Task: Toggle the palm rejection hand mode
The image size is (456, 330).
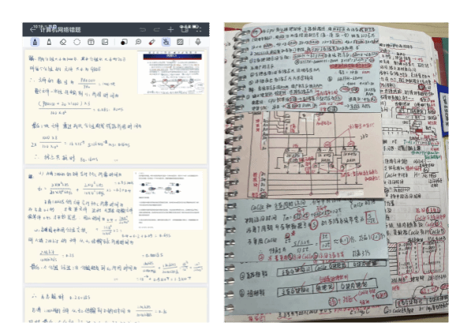Action: tap(166, 42)
